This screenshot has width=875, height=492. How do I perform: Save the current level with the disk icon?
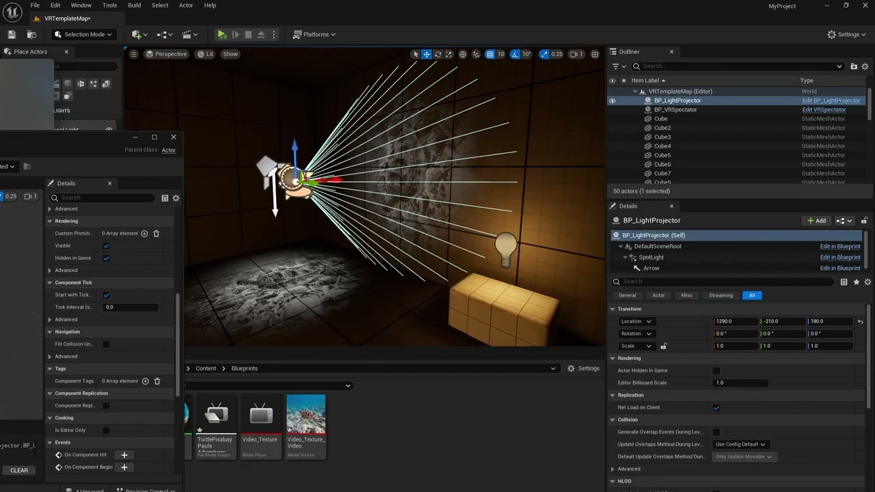click(x=12, y=34)
